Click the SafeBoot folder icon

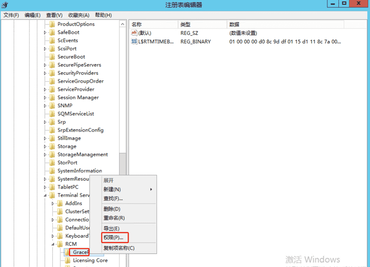click(x=52, y=32)
